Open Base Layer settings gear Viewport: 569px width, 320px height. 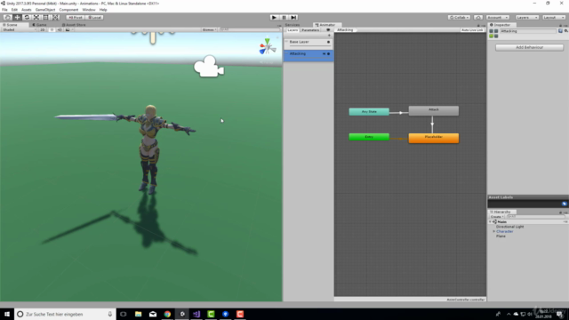coord(329,42)
